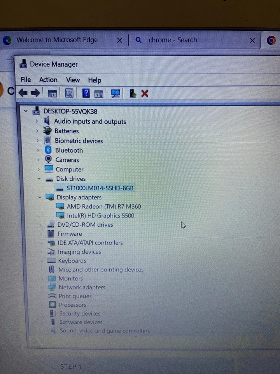Switch to the chrome - Search tab

point(173,40)
